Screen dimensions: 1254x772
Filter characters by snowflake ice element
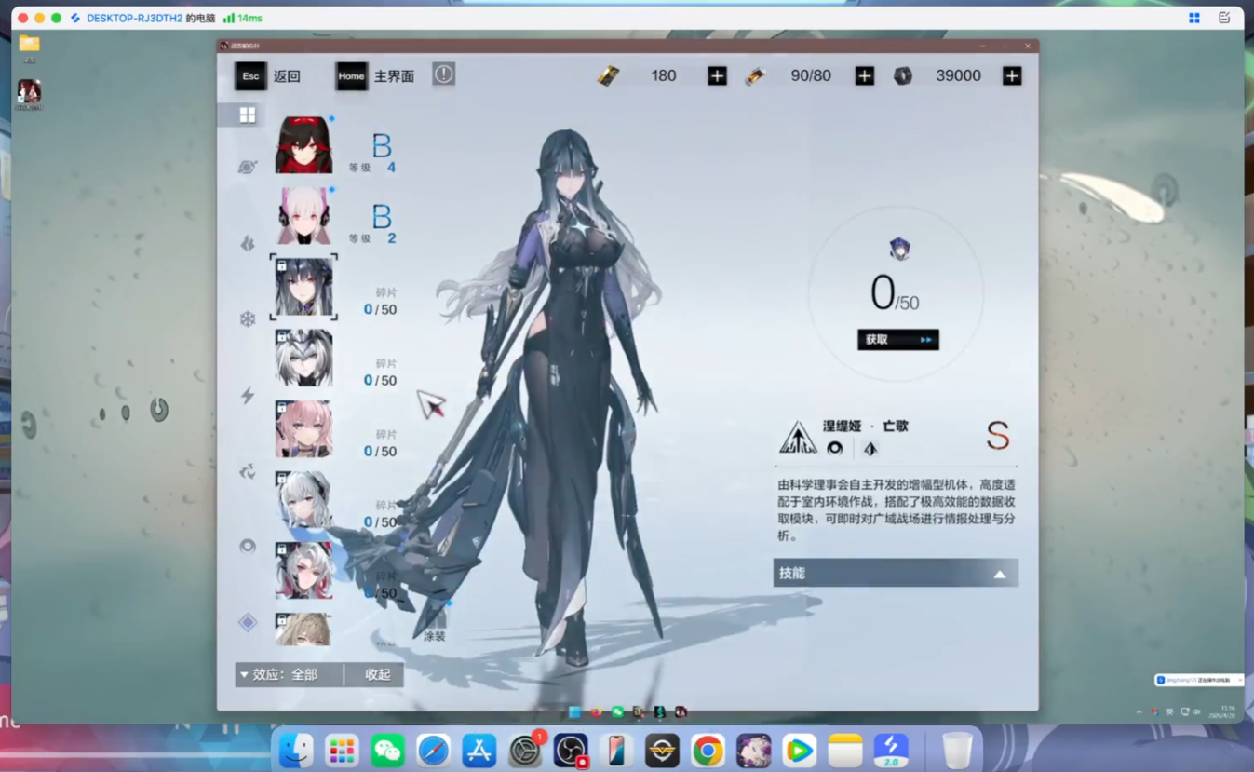(x=248, y=319)
